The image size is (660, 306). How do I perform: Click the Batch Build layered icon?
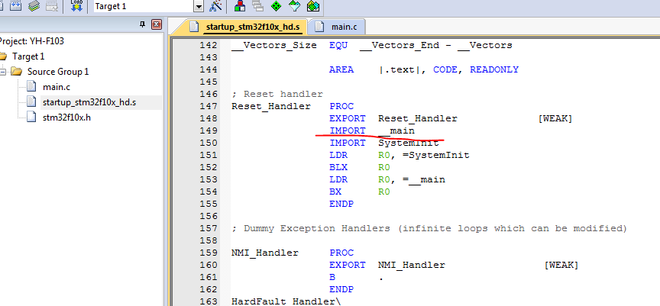(34, 5)
